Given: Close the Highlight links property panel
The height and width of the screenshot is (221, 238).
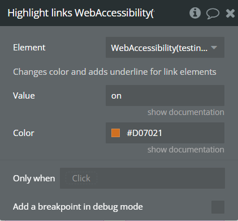Looking at the screenshot, I should 230,14.
